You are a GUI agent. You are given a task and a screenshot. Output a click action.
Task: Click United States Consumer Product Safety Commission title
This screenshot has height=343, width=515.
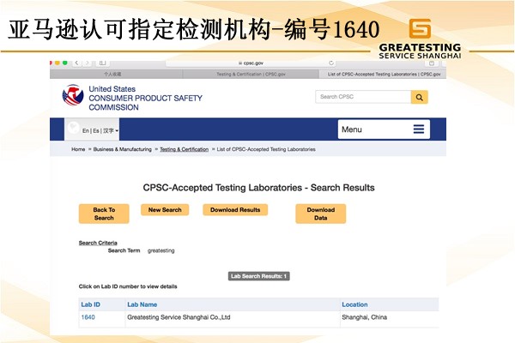point(145,98)
